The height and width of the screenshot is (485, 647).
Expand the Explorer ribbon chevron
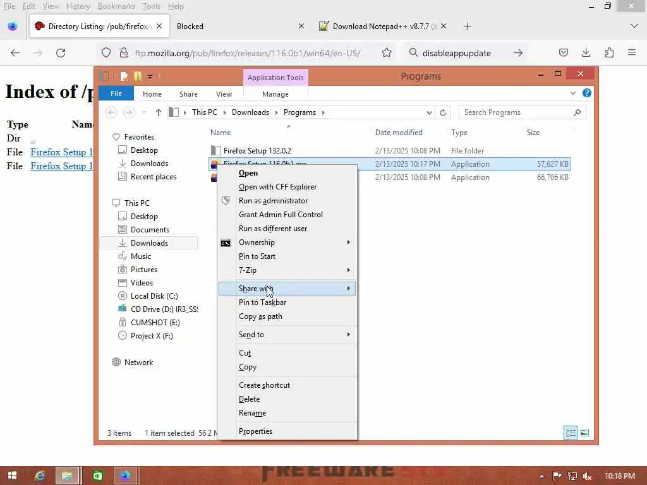point(572,93)
